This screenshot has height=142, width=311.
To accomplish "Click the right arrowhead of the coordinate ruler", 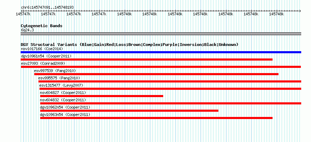I will coord(300,11).
